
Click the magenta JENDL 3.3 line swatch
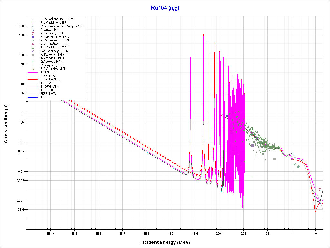click(x=33, y=72)
